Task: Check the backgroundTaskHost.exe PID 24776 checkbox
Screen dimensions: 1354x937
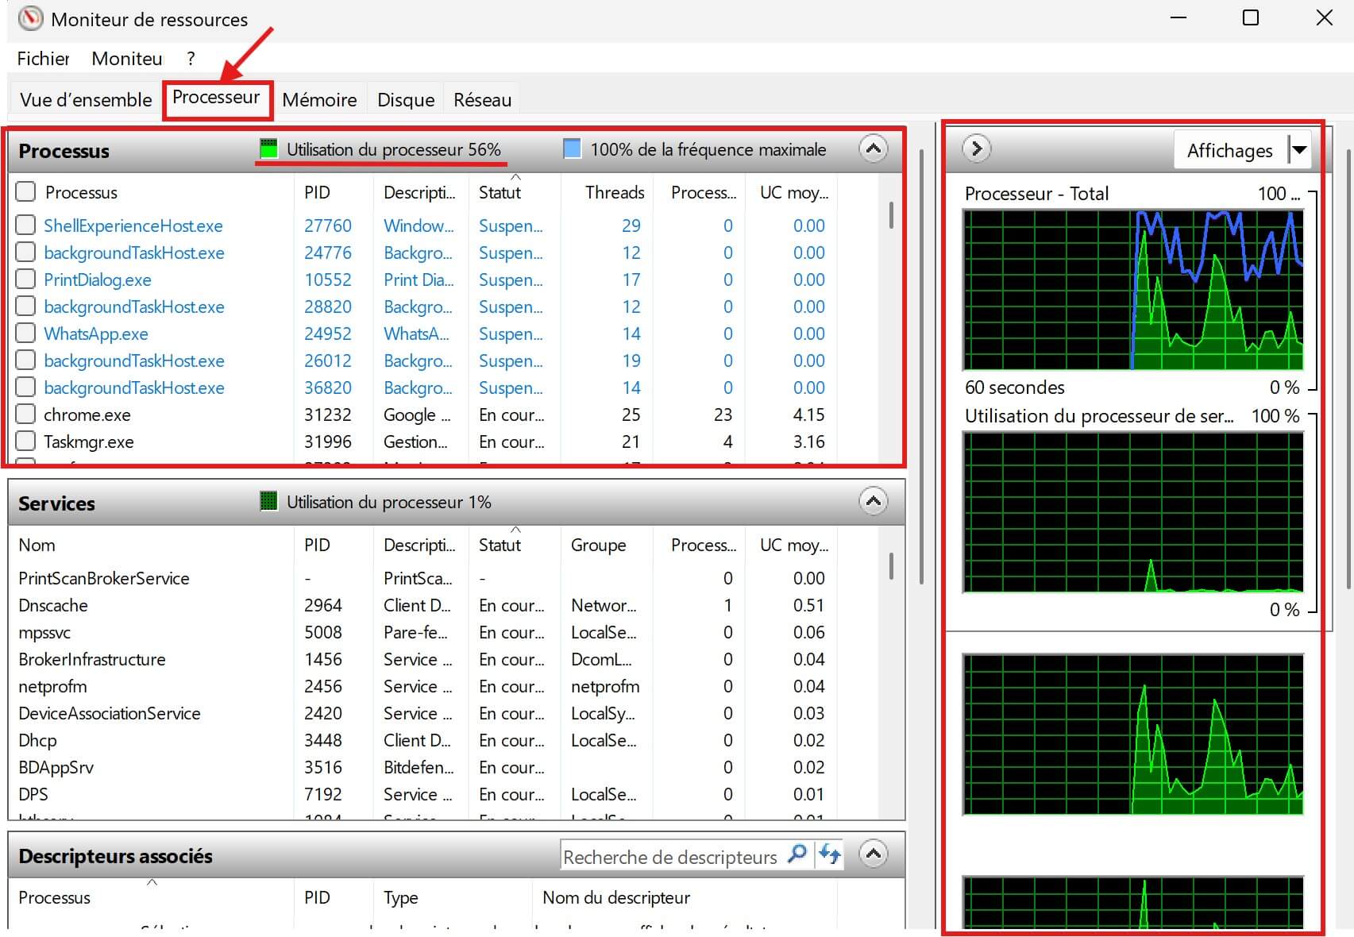Action: [x=25, y=252]
